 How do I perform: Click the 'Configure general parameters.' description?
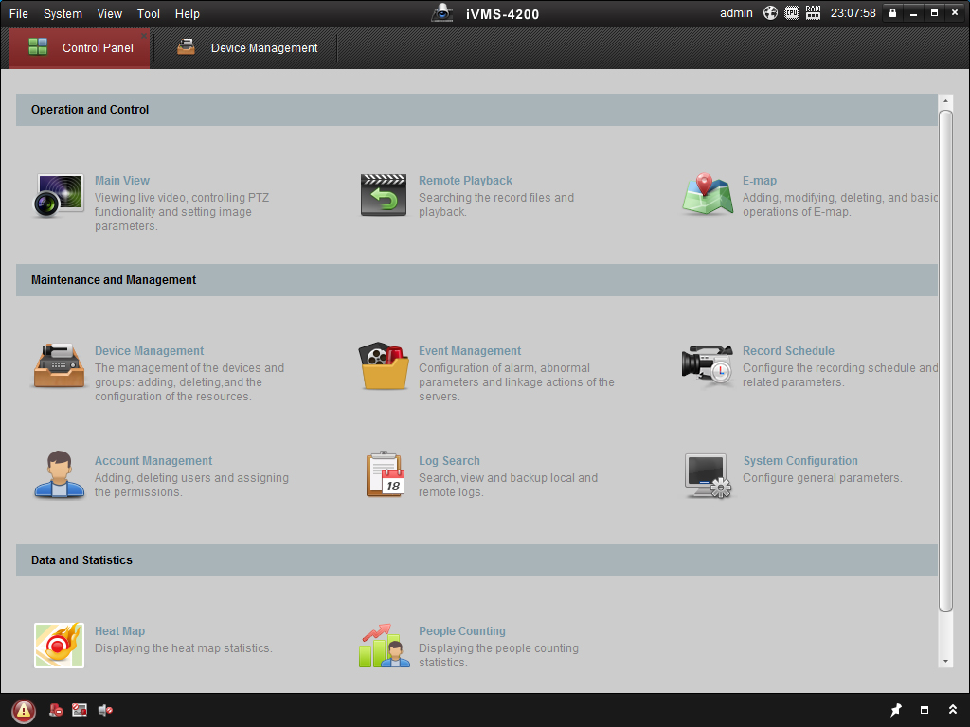pos(822,478)
